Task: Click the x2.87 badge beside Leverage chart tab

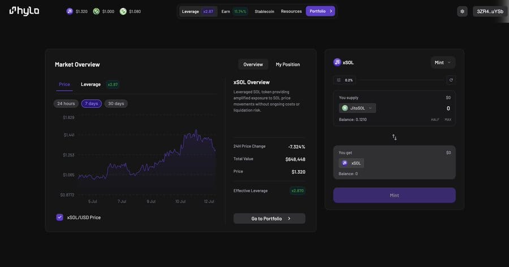Action: pyautogui.click(x=113, y=85)
